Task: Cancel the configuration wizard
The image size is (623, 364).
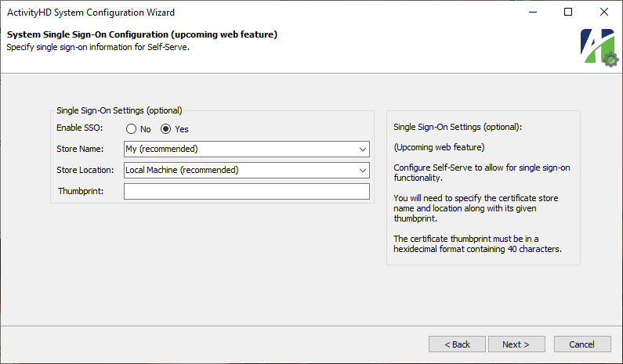Action: 582,344
